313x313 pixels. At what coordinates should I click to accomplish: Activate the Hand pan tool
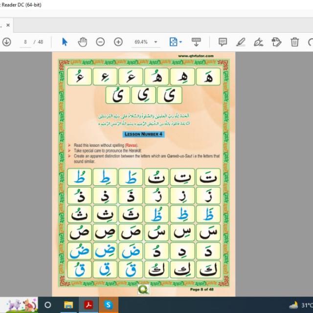click(x=83, y=42)
